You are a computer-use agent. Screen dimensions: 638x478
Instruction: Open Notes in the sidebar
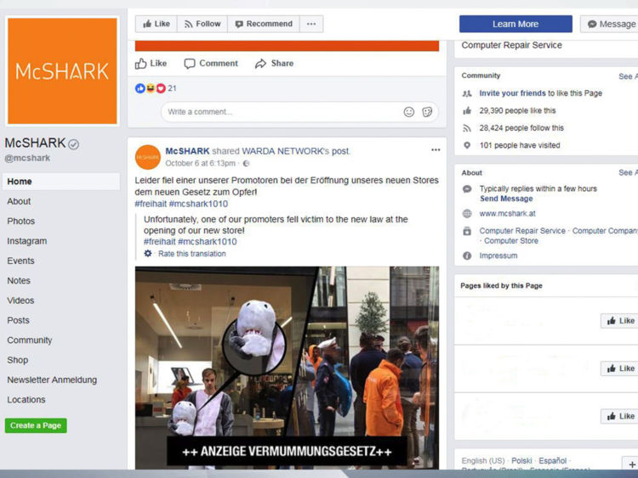click(19, 281)
